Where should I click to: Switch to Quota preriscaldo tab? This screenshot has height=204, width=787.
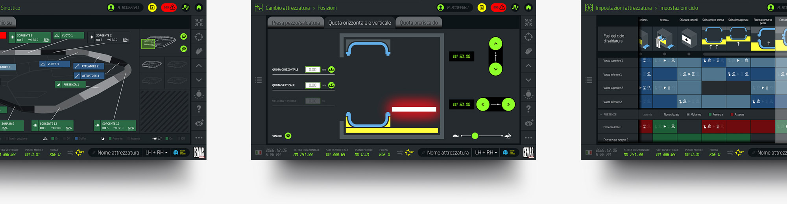[418, 23]
